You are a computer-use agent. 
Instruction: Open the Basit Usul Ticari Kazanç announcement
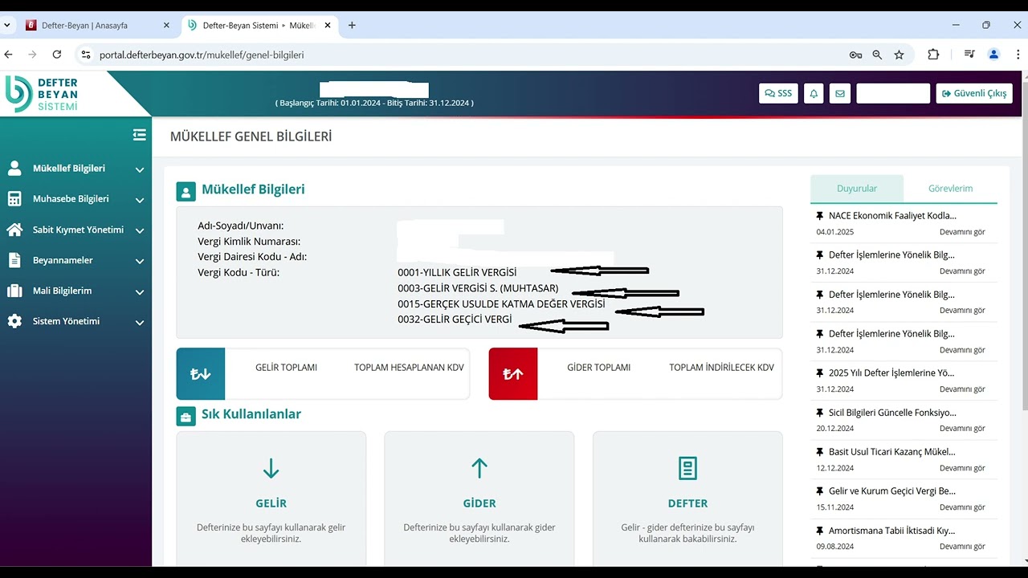pyautogui.click(x=892, y=451)
